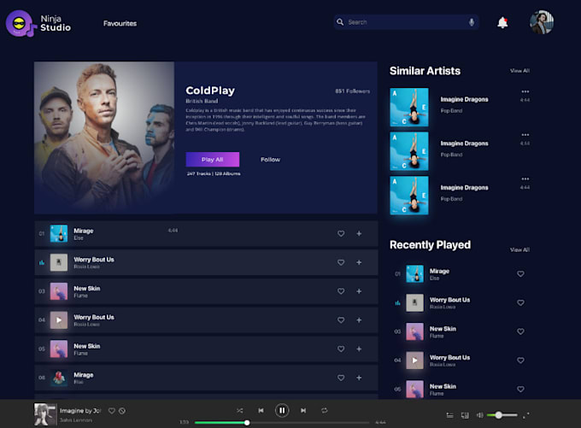Toggle shuffle playback
The image size is (581, 428).
pyautogui.click(x=240, y=410)
